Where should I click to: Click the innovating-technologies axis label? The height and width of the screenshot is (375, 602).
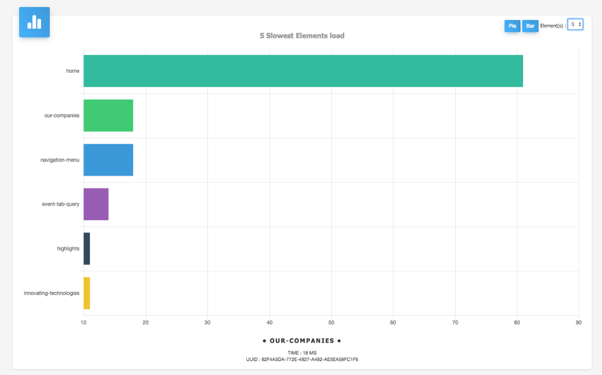tap(52, 293)
